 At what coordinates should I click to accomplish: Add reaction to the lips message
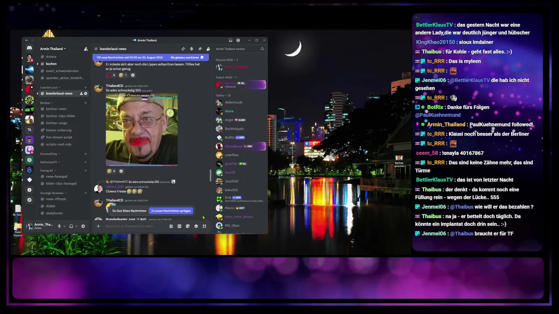click(133, 75)
